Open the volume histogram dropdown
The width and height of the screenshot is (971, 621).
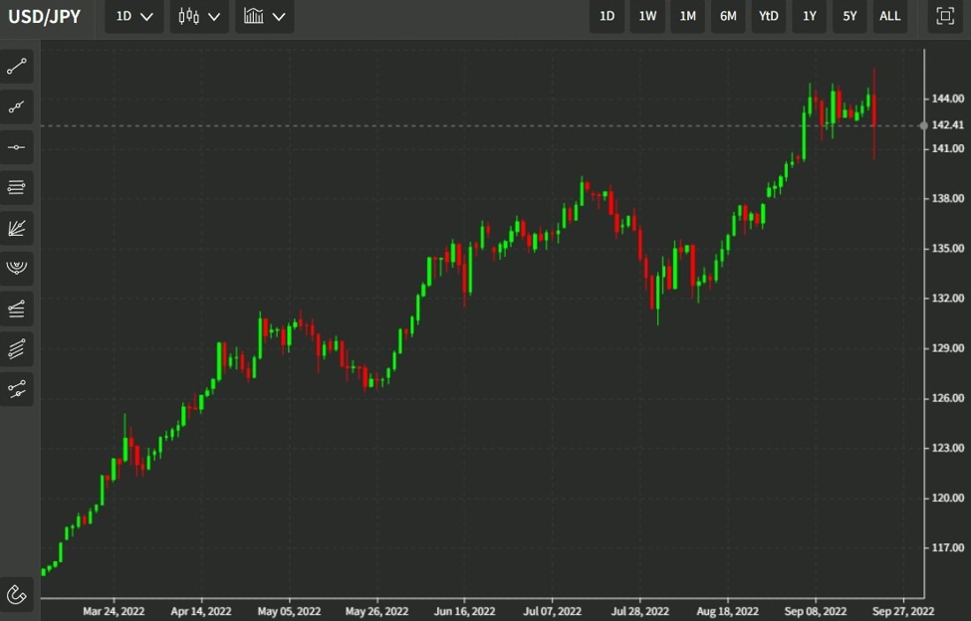[263, 16]
